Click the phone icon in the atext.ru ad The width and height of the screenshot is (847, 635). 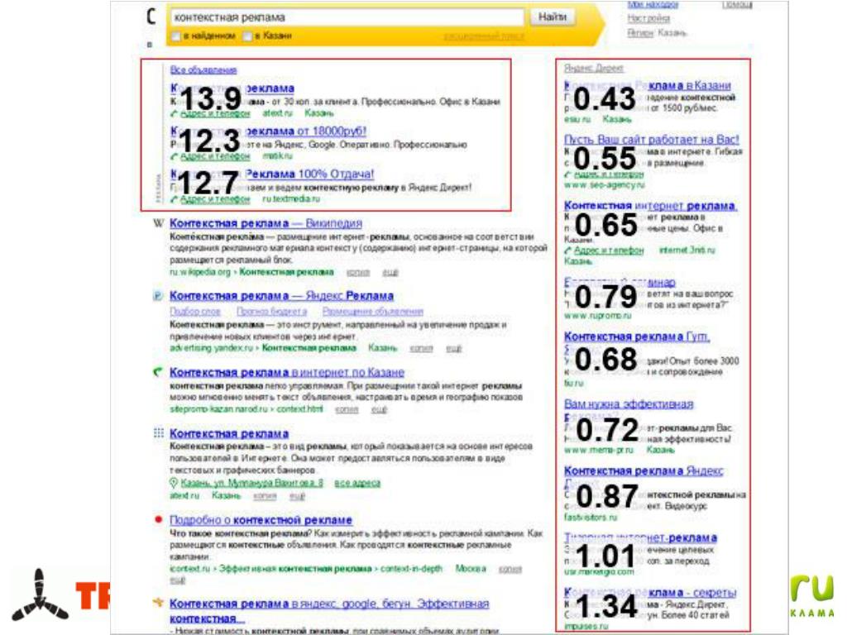(x=174, y=113)
